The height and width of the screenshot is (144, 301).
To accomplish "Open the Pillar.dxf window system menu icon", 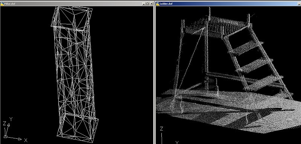I will 2,4.
